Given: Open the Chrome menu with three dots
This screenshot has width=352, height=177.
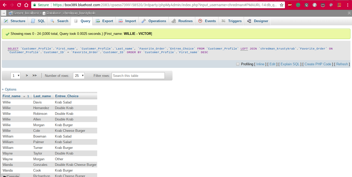Looking at the screenshot, I should coord(347,5).
